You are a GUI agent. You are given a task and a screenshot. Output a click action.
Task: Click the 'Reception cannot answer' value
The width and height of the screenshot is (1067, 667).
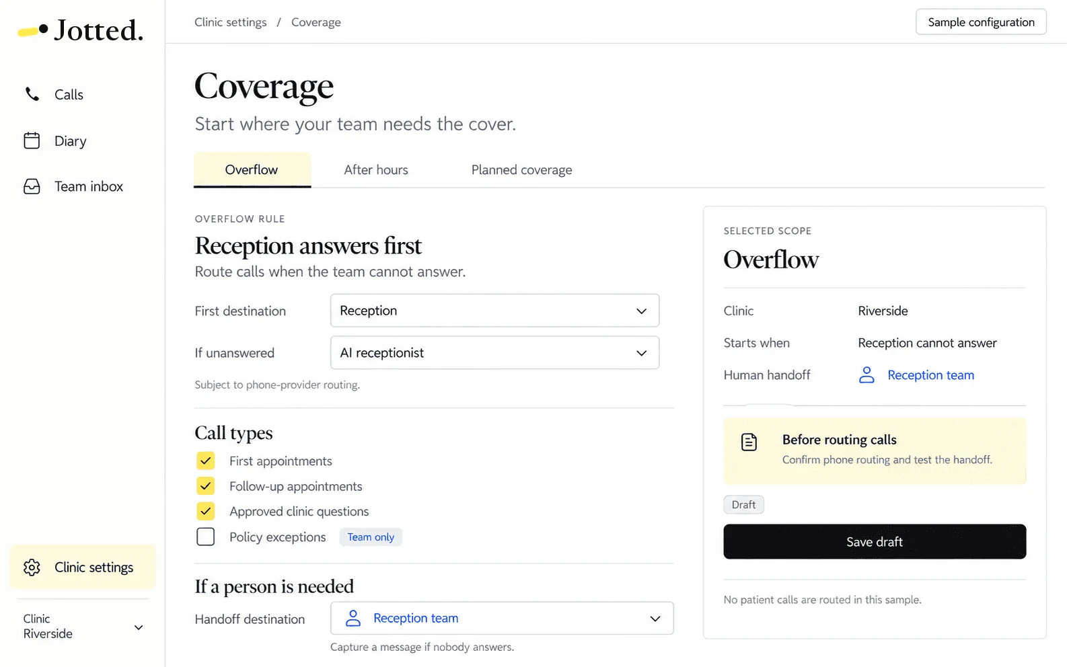point(927,343)
